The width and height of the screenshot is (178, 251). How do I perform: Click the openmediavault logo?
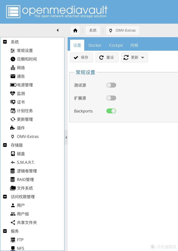point(57,11)
